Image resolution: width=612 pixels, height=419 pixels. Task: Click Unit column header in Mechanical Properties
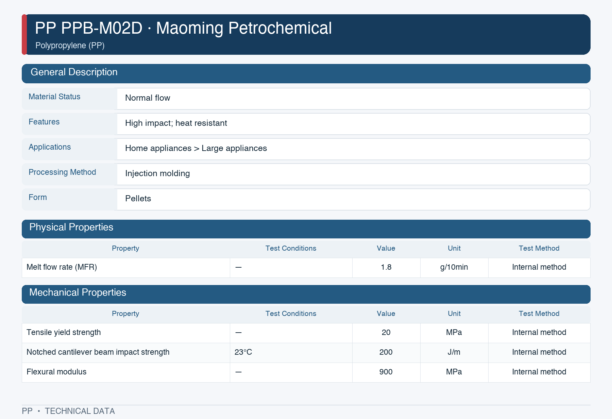point(454,314)
